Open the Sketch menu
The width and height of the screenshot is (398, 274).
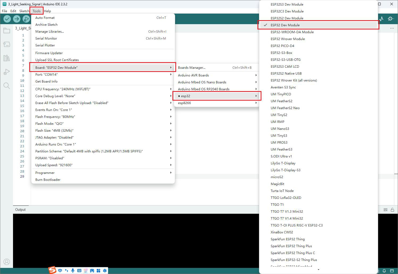tap(24, 11)
